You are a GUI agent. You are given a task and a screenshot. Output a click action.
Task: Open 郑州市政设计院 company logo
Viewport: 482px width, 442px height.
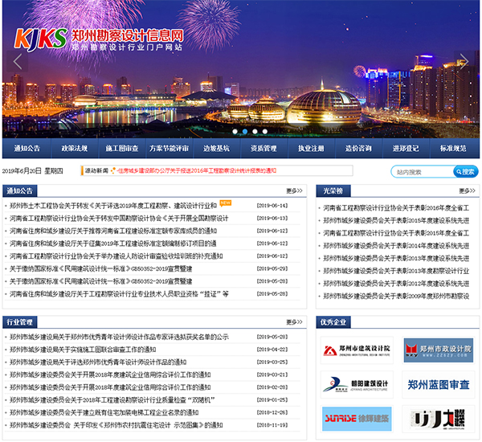coord(437,350)
